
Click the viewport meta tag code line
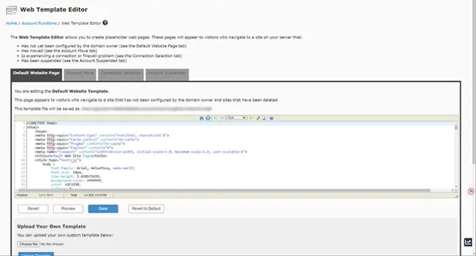point(141,152)
